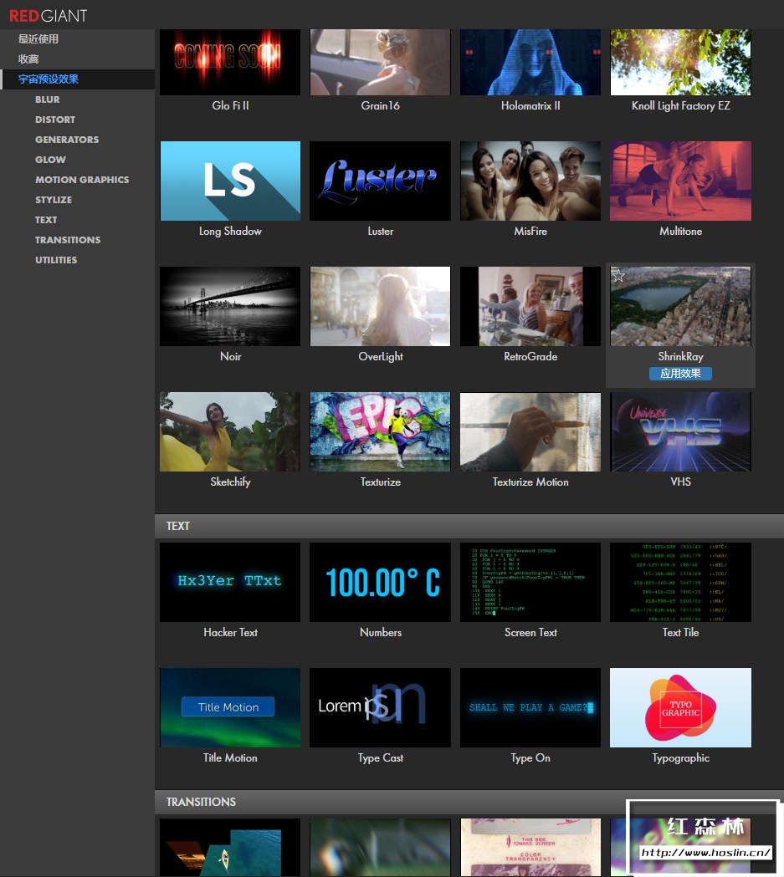Viewport: 784px width, 877px height.
Task: Choose the Screen Text effect thumbnail
Action: (530, 582)
